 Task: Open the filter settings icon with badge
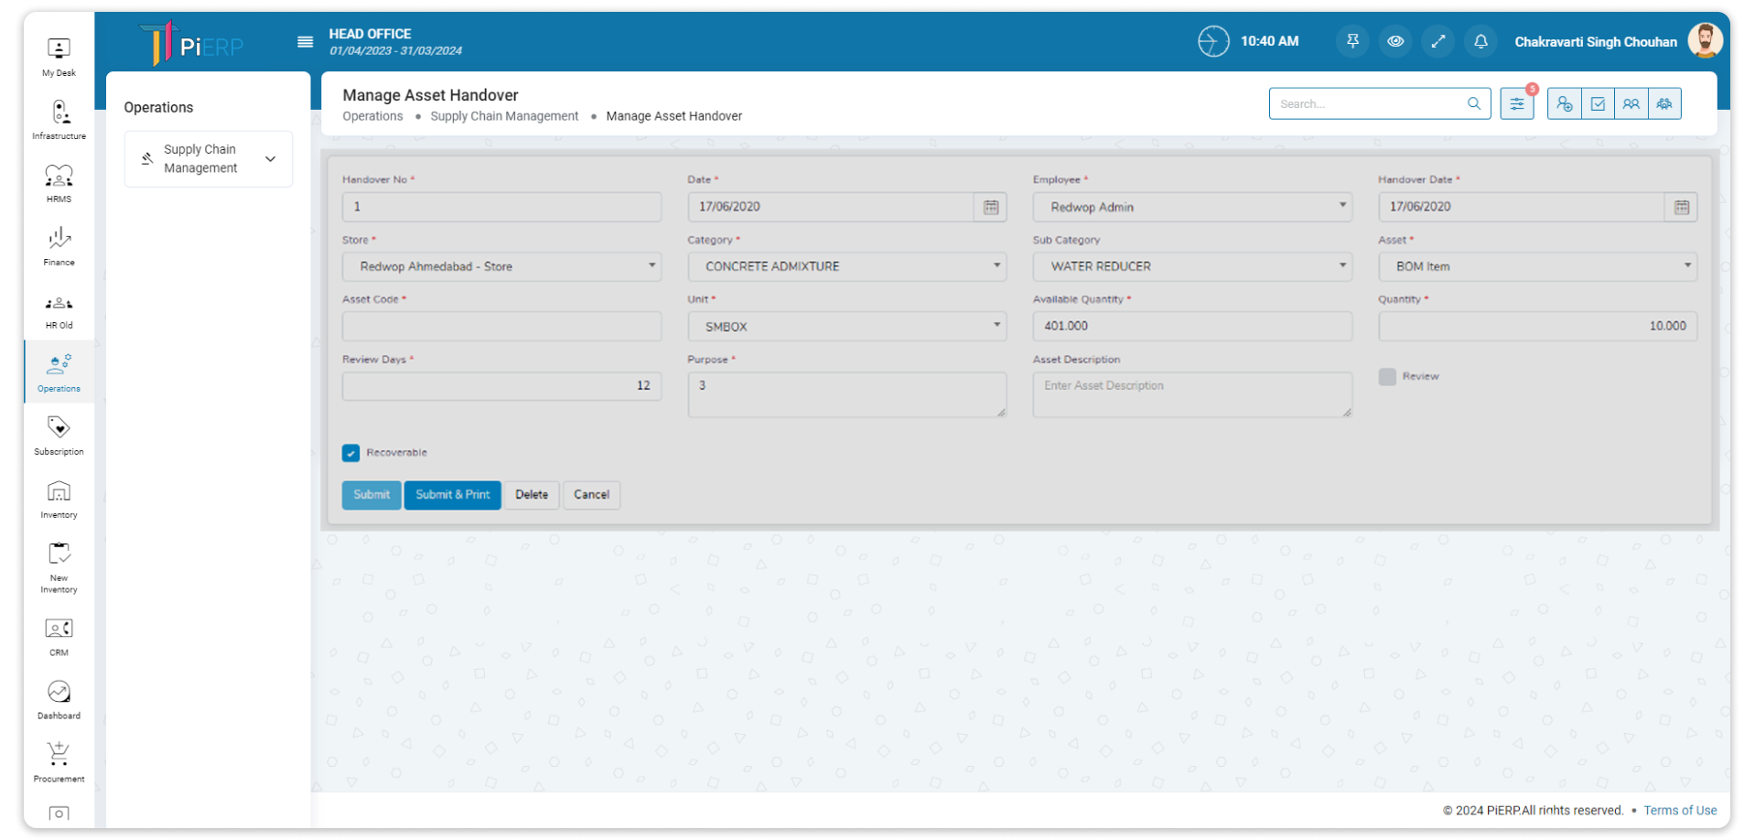(1516, 104)
